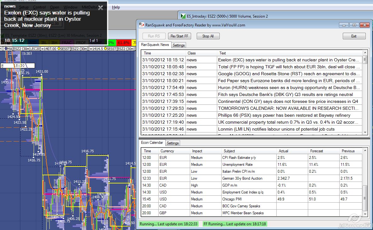
Task: Select MPC Member Bean Speaks row
Action: pos(252,213)
